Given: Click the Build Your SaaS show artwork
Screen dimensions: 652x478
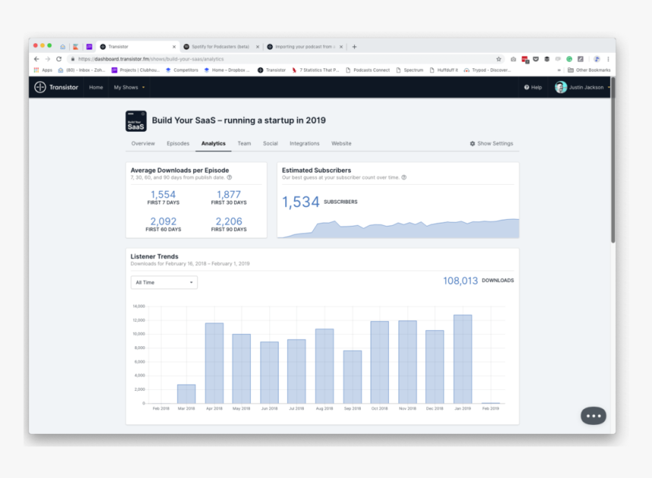Looking at the screenshot, I should point(136,121).
